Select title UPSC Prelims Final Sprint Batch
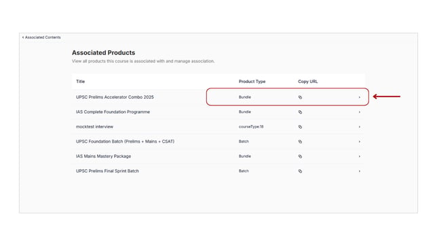 tap(107, 171)
